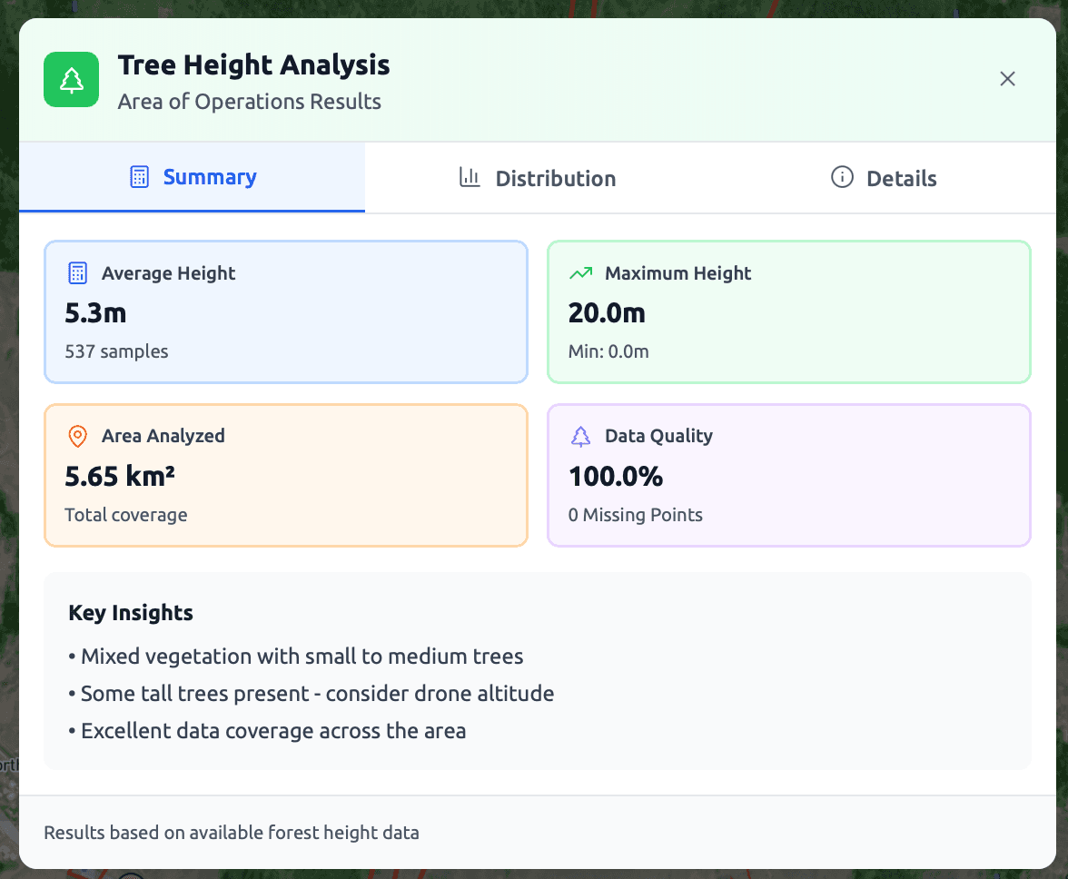Click the Data Quality card
1068x879 pixels.
pyautogui.click(x=789, y=475)
